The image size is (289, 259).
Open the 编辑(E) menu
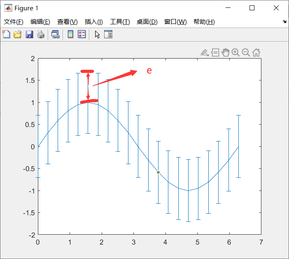point(40,22)
